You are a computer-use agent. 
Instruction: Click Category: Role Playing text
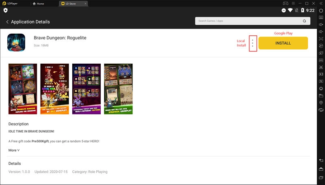90,172
